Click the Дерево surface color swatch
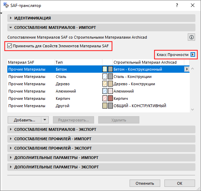The height and width of the screenshot is (191, 201). click(x=110, y=84)
